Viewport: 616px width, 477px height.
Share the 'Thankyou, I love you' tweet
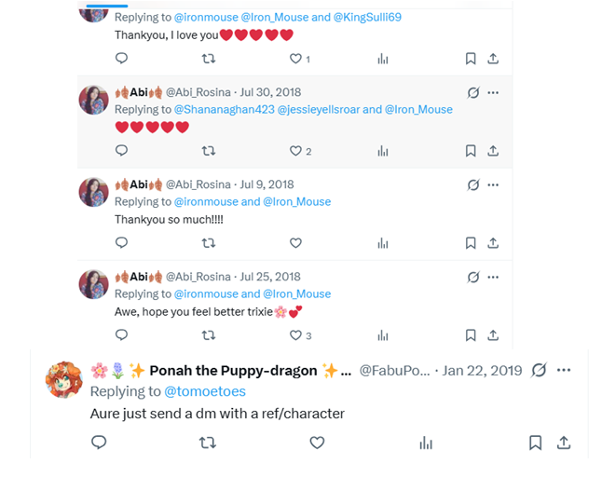[493, 58]
